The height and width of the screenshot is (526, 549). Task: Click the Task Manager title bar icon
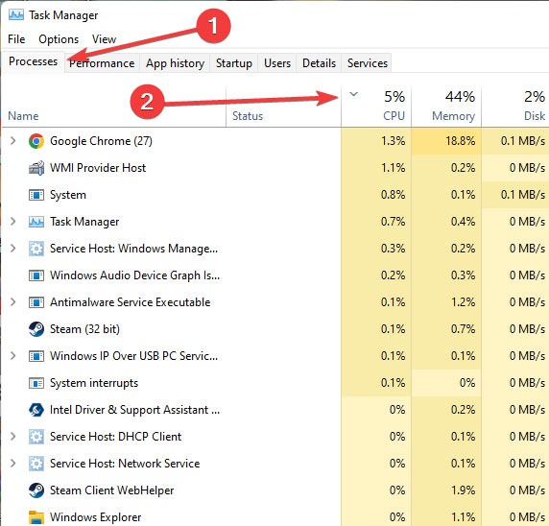tap(16, 15)
